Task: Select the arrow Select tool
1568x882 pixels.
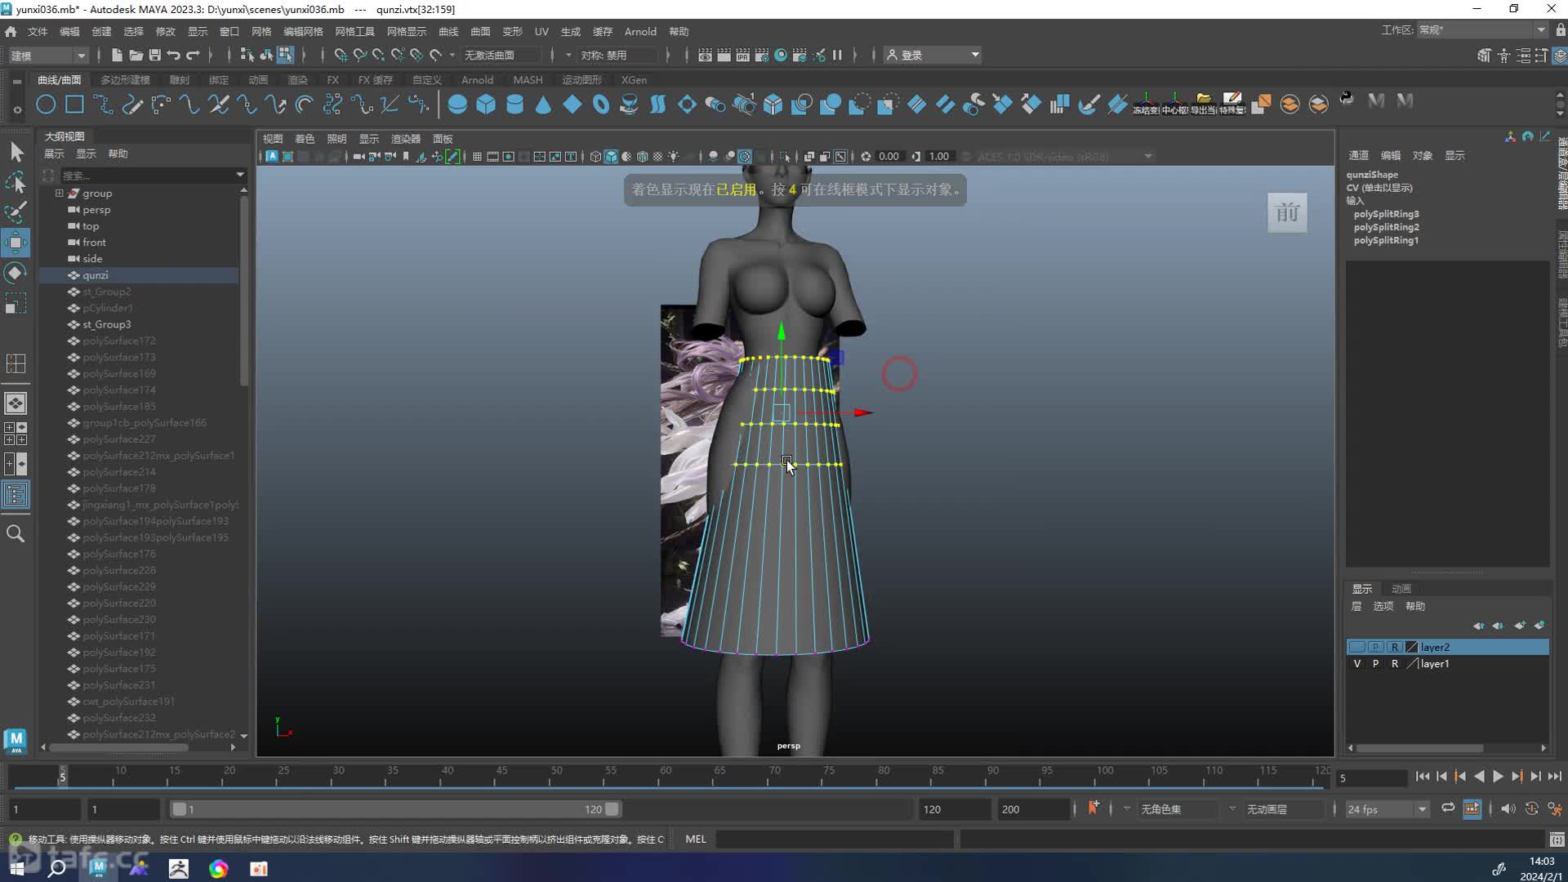Action: click(x=16, y=153)
